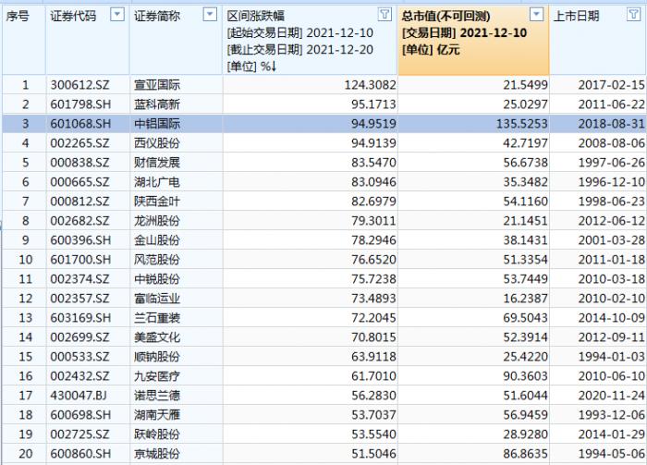647x465 pixels.
Task: Select the stock name 西仪股份
Action: [x=157, y=143]
